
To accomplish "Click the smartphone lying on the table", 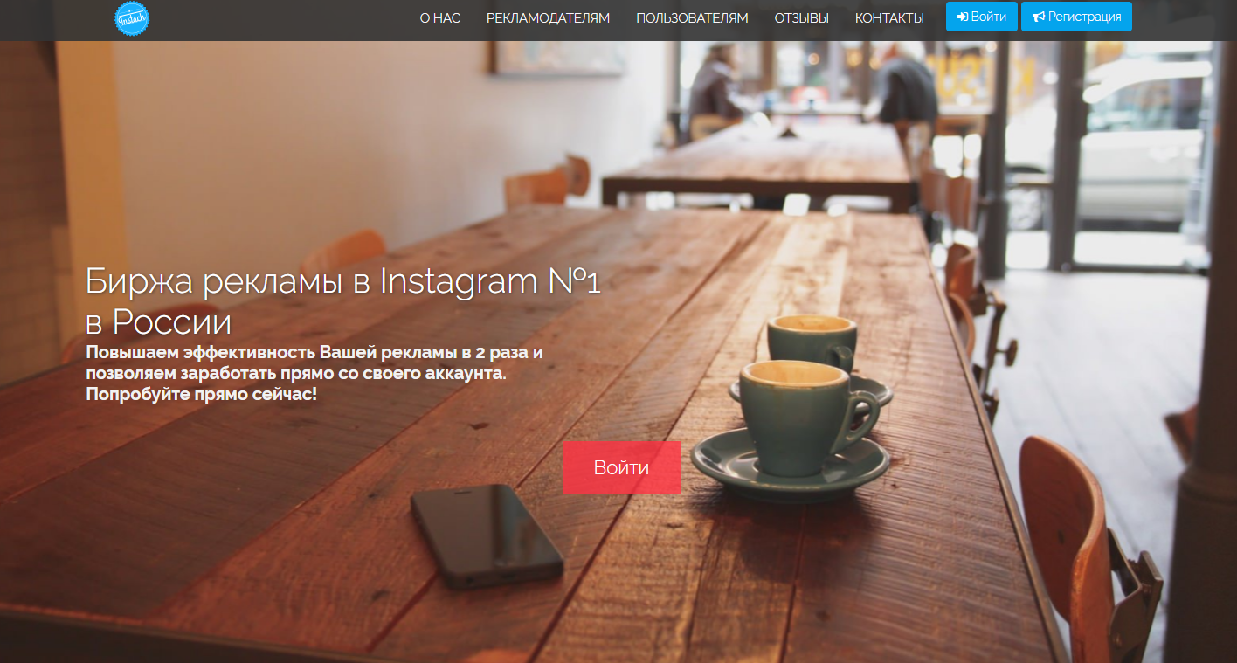I will pos(487,534).
